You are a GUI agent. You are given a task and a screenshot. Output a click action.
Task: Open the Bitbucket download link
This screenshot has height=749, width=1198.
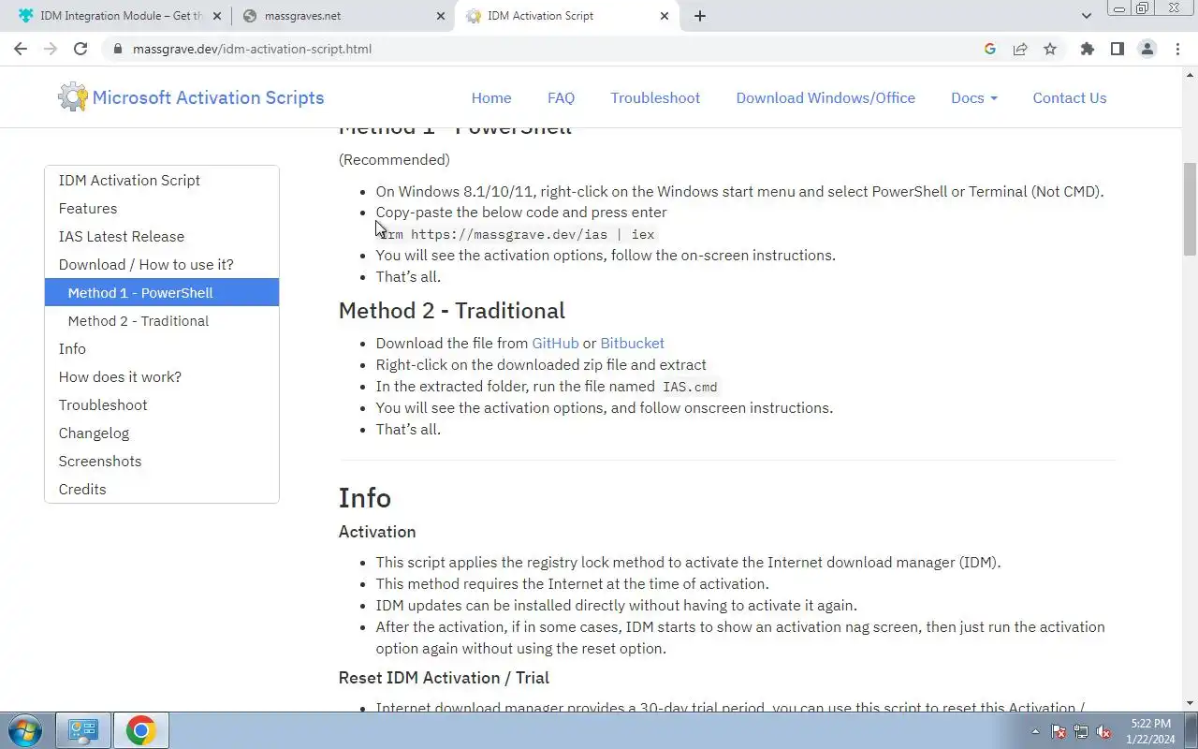[x=632, y=343]
